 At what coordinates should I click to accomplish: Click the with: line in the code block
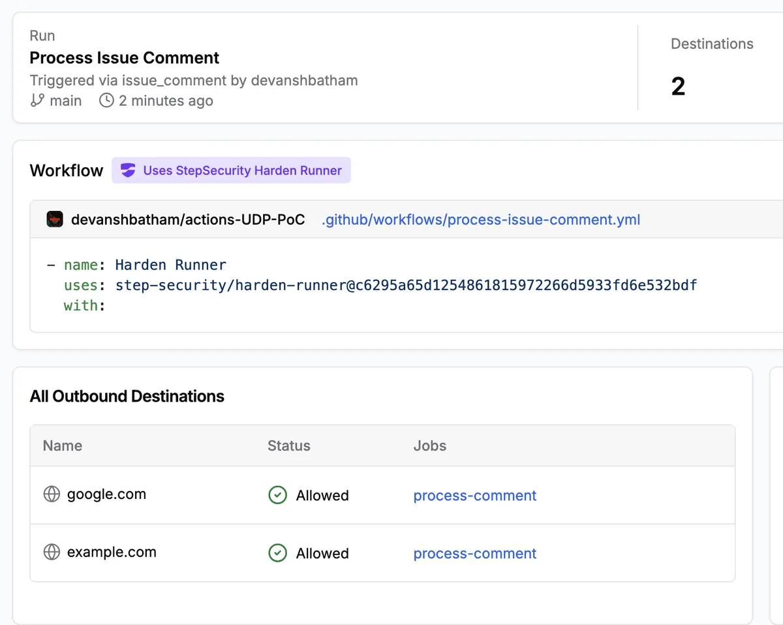85,306
